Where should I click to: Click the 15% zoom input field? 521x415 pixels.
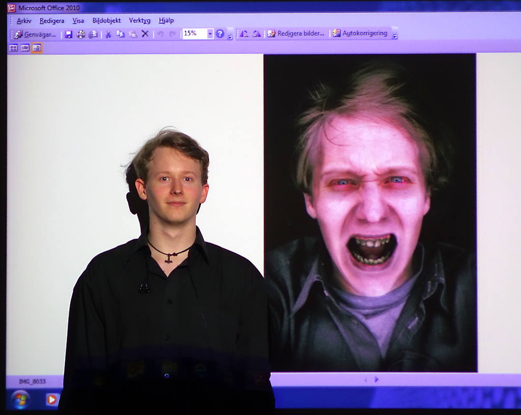[x=195, y=34]
